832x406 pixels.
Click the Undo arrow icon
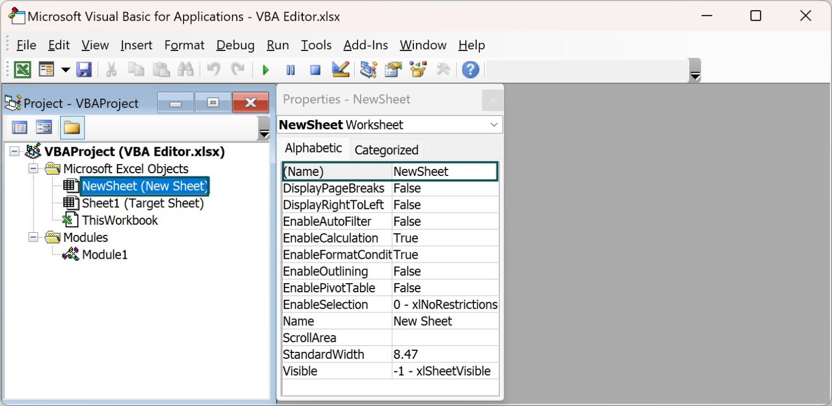tap(213, 69)
